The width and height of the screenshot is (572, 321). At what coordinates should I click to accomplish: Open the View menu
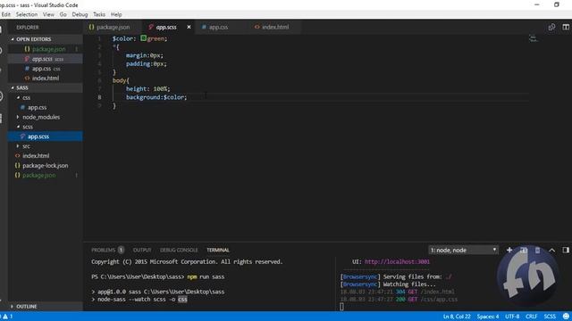(48, 14)
